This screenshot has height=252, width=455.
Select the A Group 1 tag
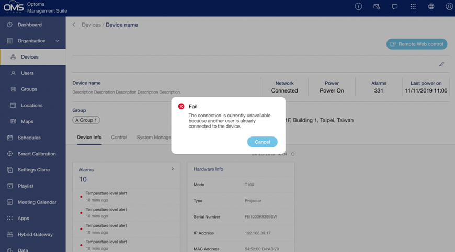86,120
